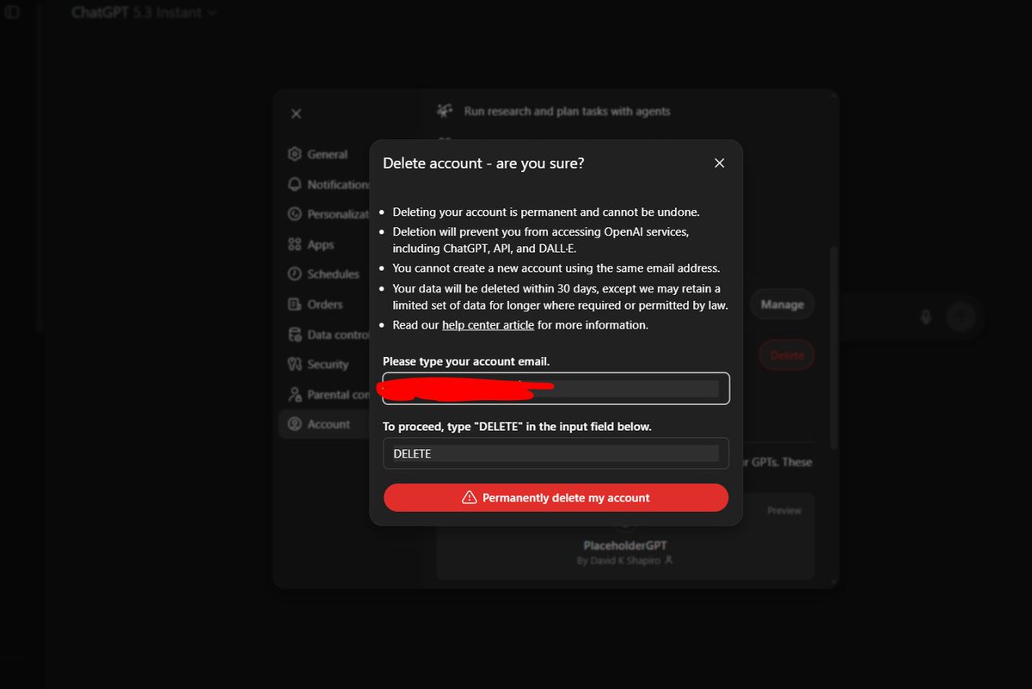Toggle the sidebar icon at top-left
The width and height of the screenshot is (1032, 689).
tap(12, 12)
